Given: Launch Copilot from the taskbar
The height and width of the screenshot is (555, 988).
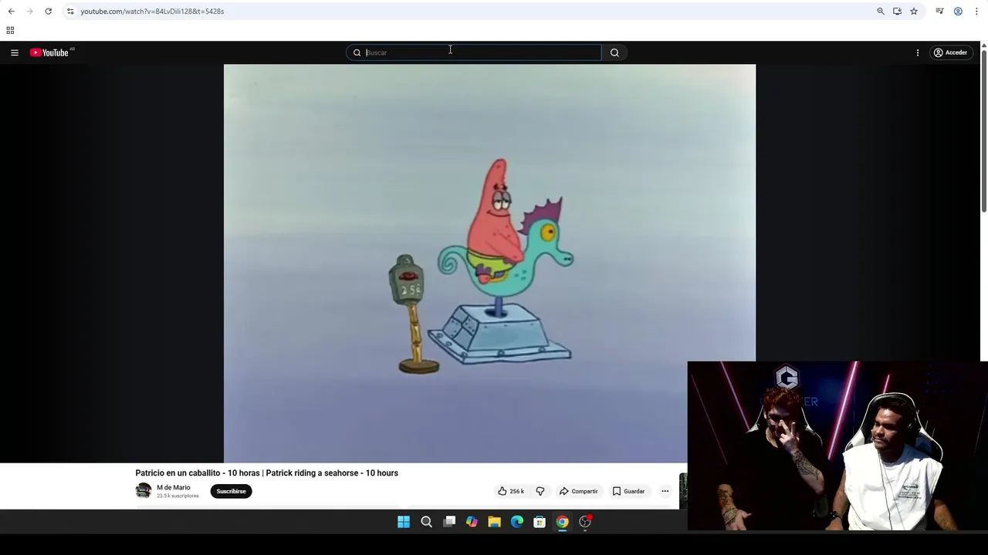Looking at the screenshot, I should (x=472, y=522).
